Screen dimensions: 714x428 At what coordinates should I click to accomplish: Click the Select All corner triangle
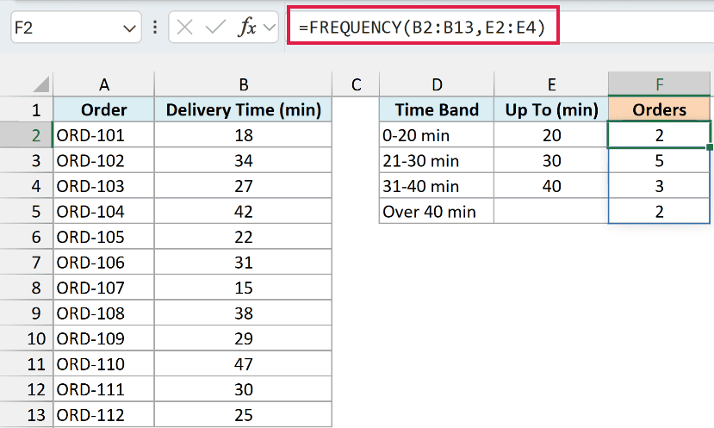pyautogui.click(x=41, y=84)
